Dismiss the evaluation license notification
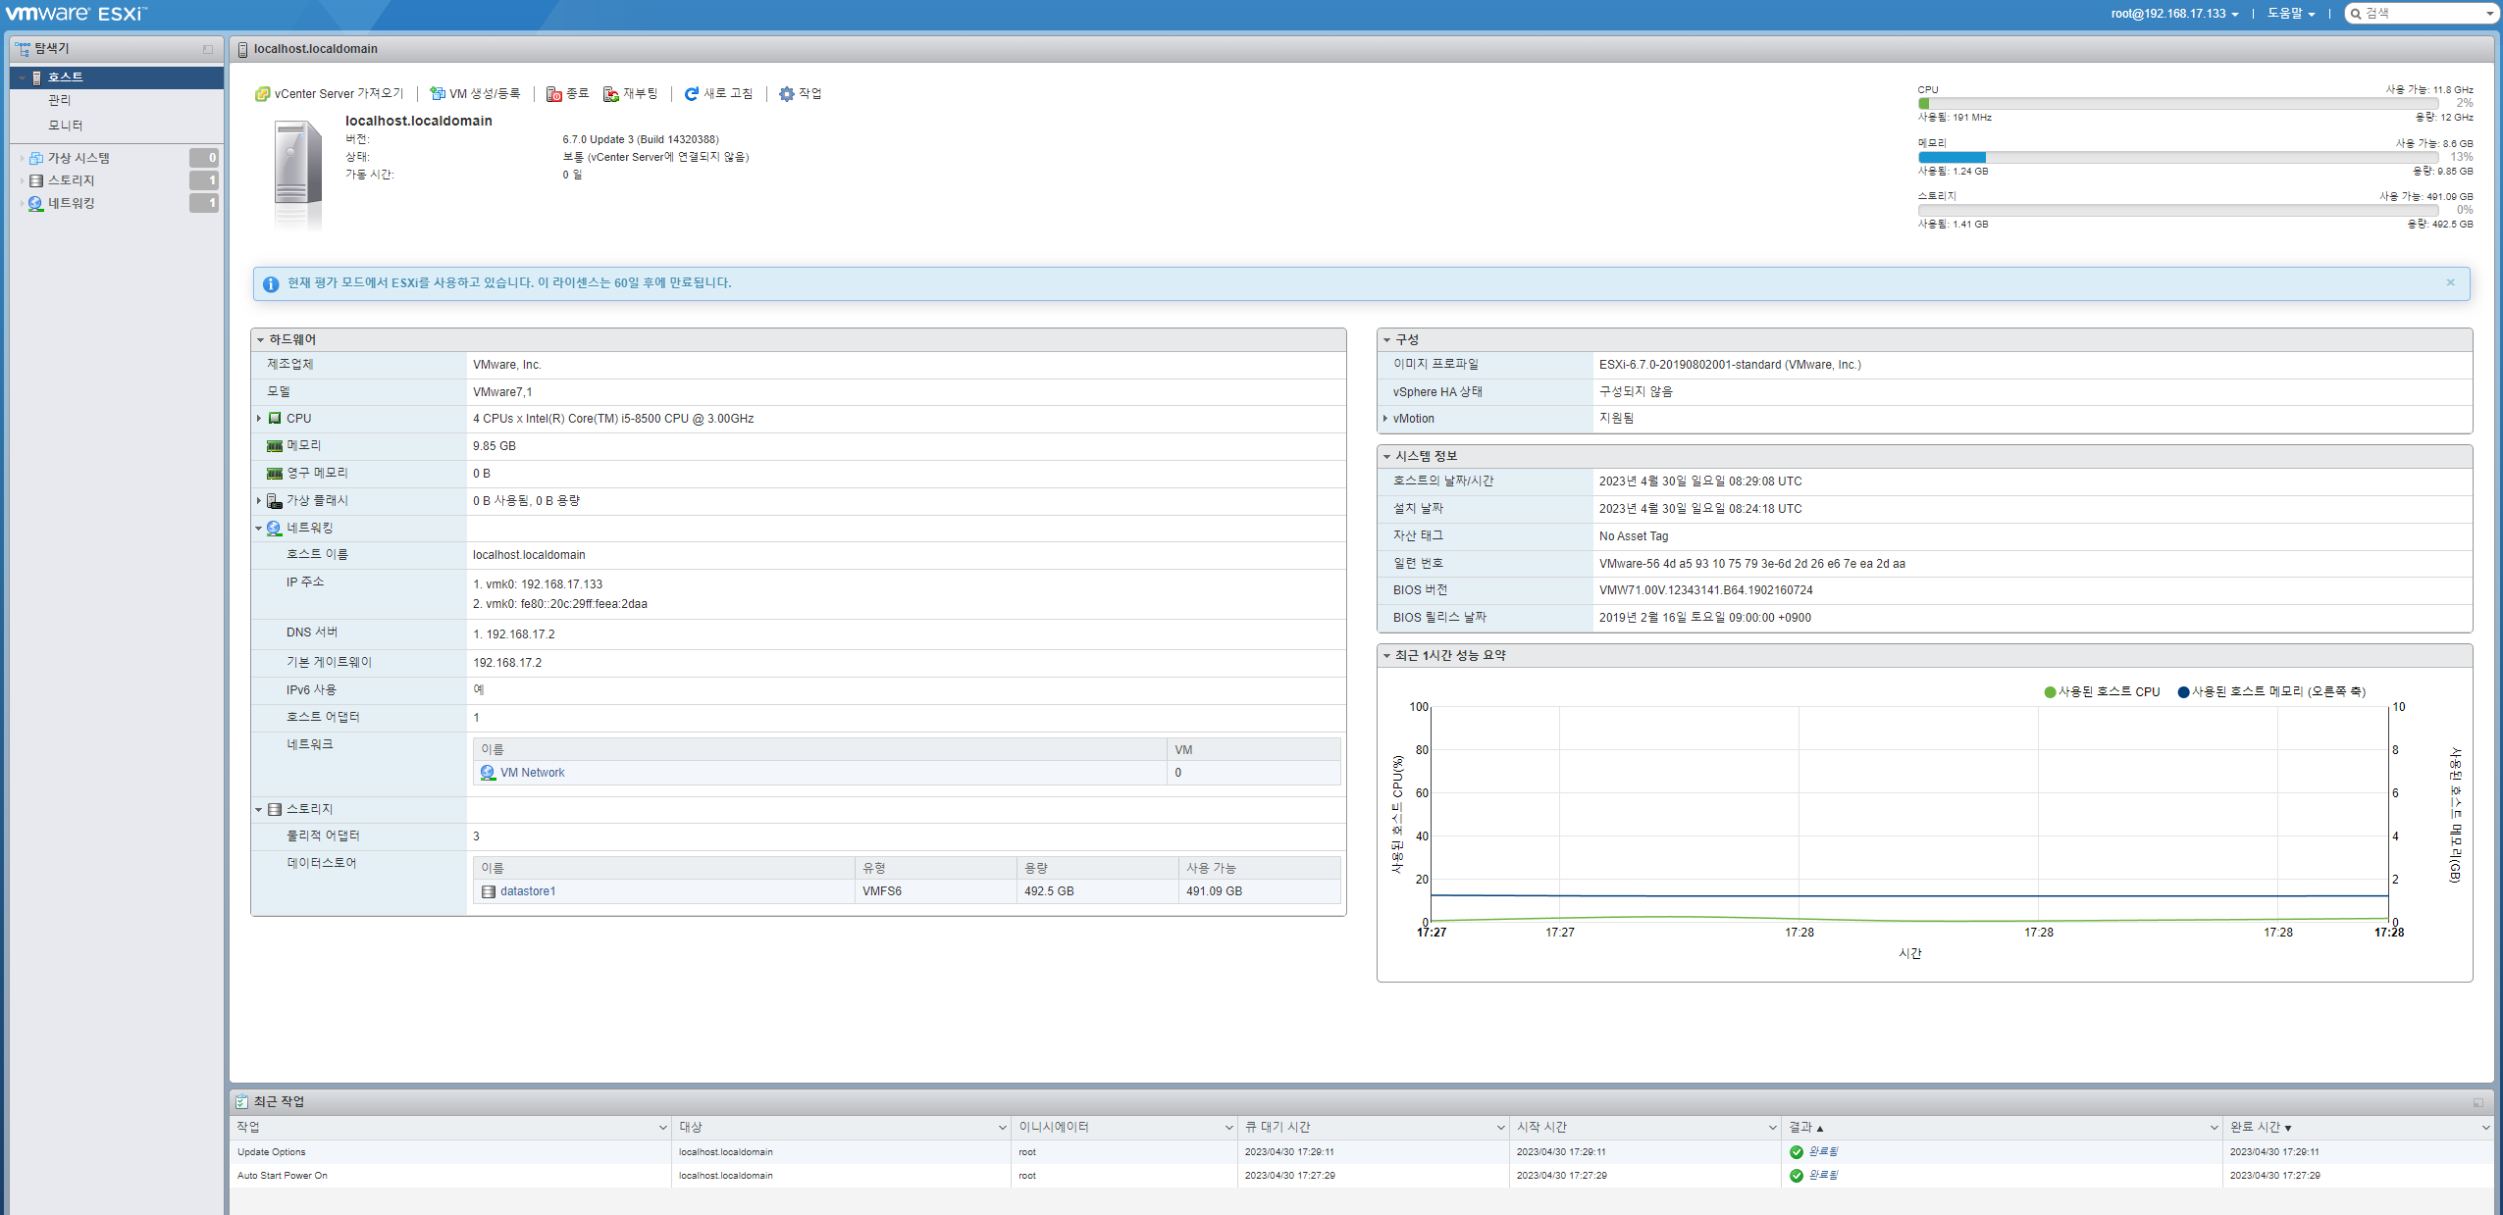Image resolution: width=2503 pixels, height=1215 pixels. coord(2450,282)
